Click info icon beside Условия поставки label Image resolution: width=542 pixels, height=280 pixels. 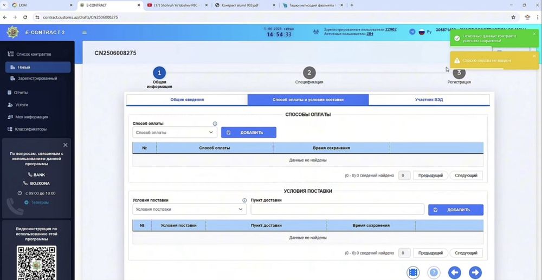click(x=244, y=200)
